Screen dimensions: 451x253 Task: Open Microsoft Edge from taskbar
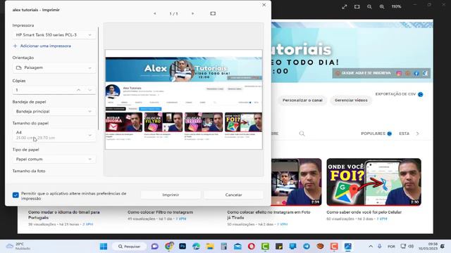click(196, 247)
